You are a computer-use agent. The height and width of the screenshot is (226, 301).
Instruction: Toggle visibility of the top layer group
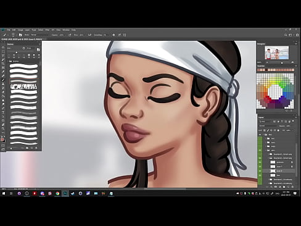[260, 135]
